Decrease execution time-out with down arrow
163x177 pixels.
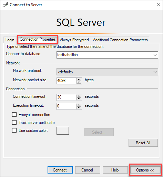[x=79, y=108]
